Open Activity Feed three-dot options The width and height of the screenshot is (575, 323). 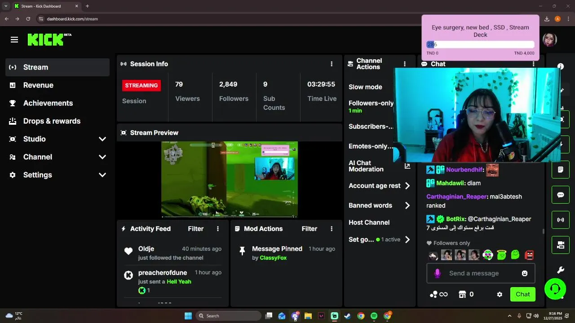click(218, 229)
